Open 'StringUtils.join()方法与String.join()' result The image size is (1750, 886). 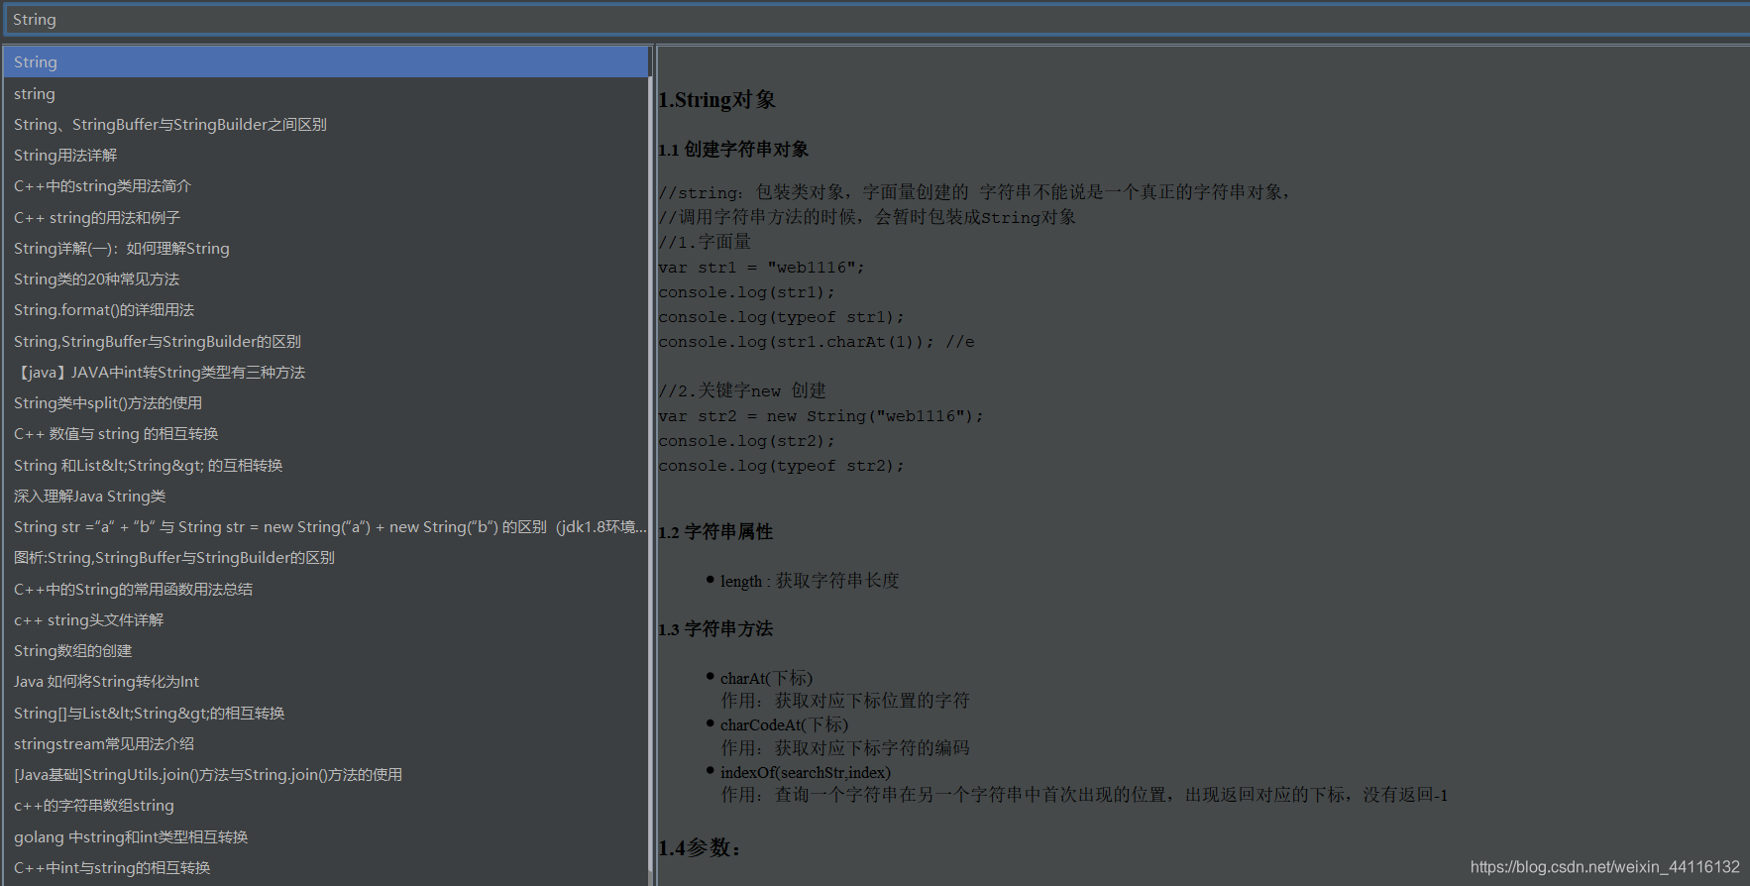click(x=326, y=774)
